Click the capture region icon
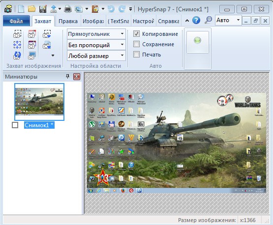The image size is (273, 225). pyautogui.click(x=17, y=34)
